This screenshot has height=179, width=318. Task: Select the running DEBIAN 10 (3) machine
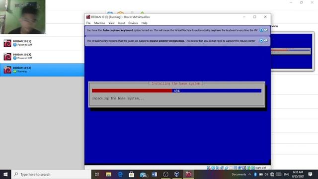(x=42, y=70)
